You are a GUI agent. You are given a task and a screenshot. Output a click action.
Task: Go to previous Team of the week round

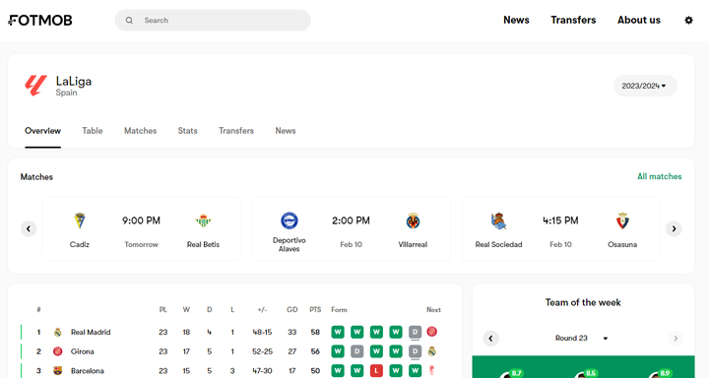point(490,339)
